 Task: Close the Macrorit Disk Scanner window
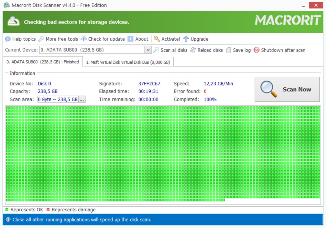316,5
